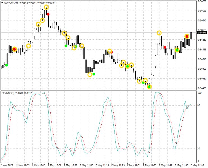Viewport: 208px width, 168px height.
Task: Click the 0.98510 price axis label
Action: [202, 59]
